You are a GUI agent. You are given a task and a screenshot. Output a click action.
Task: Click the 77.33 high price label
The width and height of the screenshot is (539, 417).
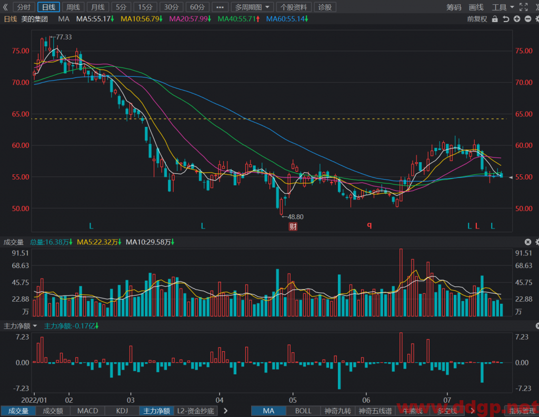(64, 37)
